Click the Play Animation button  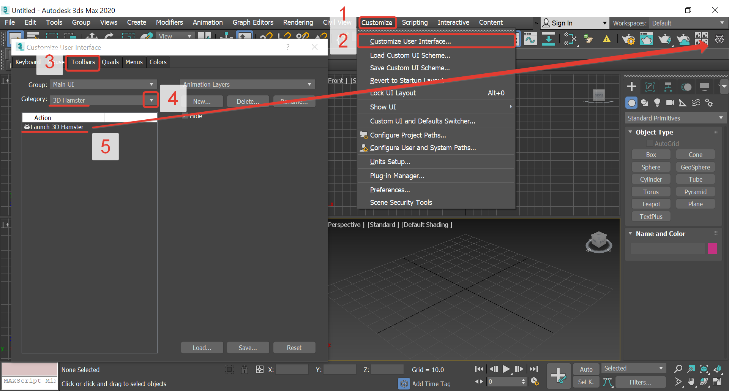point(506,369)
